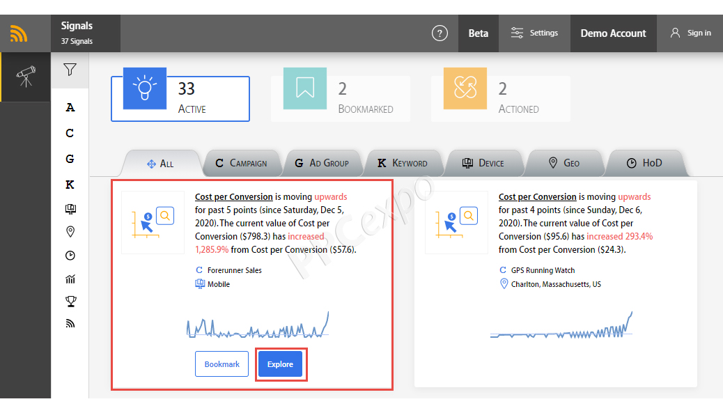Click the teal bookmark icon tile
Screen dimensions: 723x413
[x=305, y=88]
